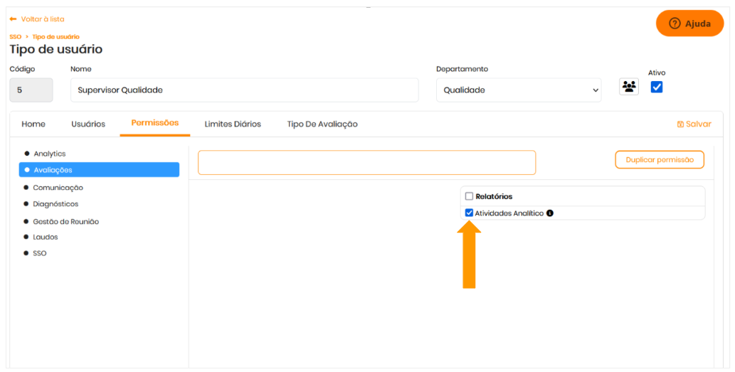The height and width of the screenshot is (372, 735).
Task: Click the Salvar floppy disk icon
Action: pos(680,124)
